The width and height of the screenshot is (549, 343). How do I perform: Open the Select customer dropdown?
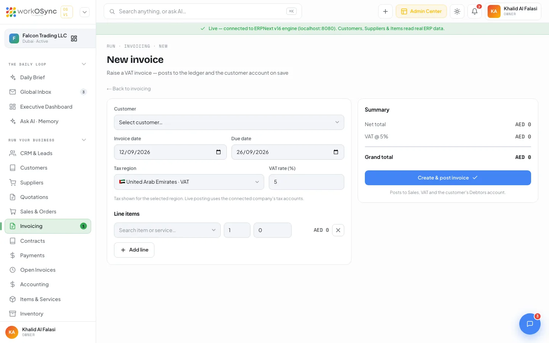(x=229, y=122)
